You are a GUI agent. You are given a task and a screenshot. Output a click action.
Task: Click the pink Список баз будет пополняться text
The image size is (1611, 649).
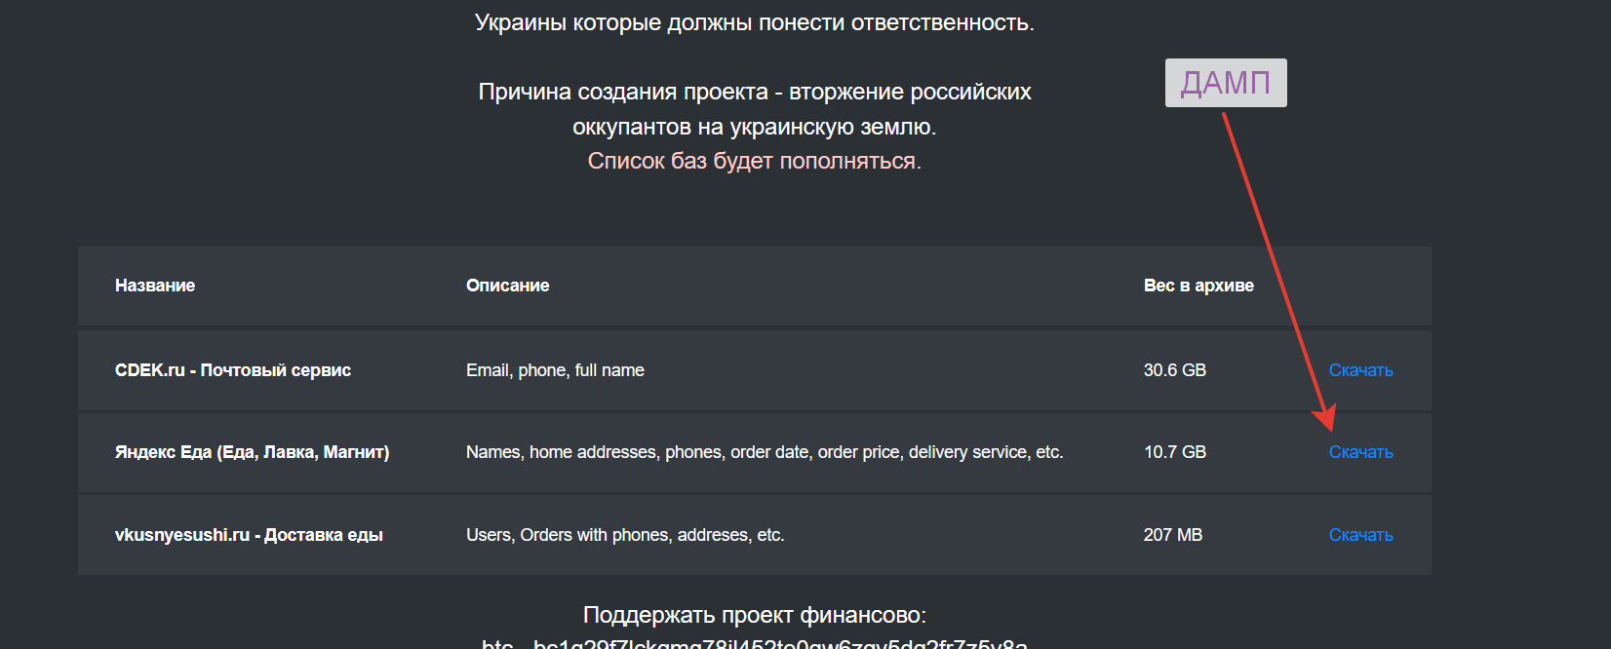coord(754,161)
